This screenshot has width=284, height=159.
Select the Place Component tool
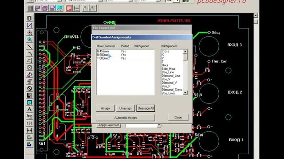pyautogui.click(x=30, y=19)
